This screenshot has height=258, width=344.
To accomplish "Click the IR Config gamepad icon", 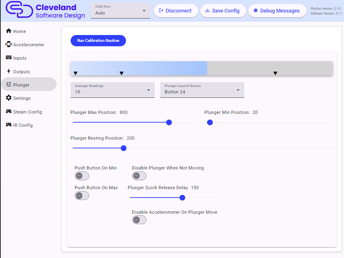I will (8, 125).
